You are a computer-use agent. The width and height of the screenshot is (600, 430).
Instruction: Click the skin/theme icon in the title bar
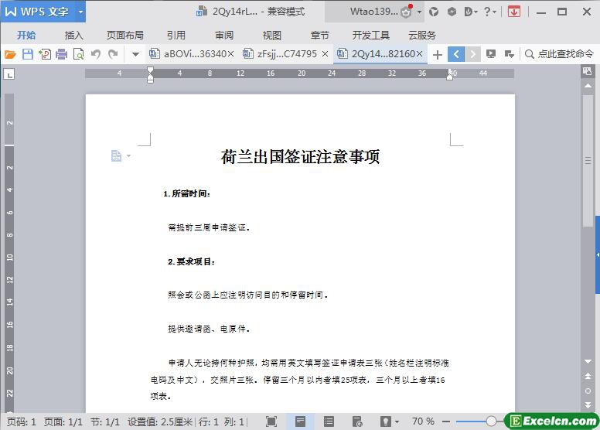[x=434, y=12]
